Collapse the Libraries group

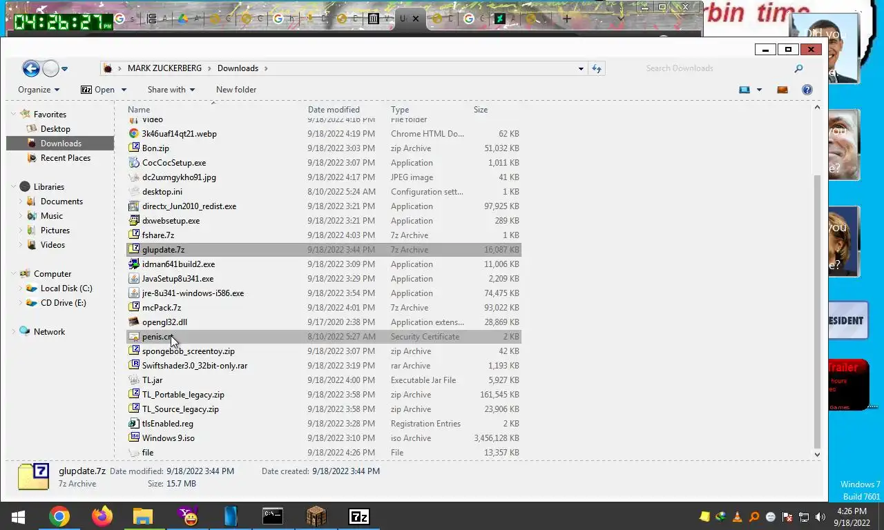click(x=13, y=186)
